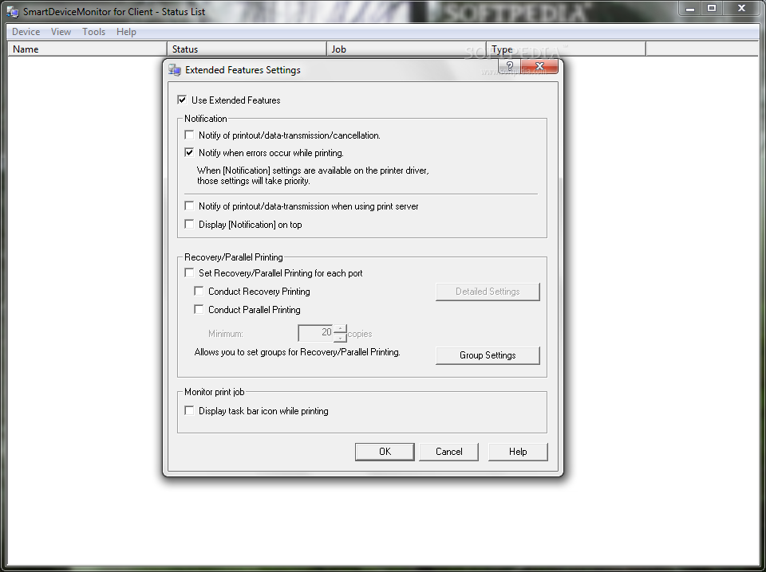Open the Help menu in menu bar
Viewport: 766px width, 572px height.
[126, 32]
